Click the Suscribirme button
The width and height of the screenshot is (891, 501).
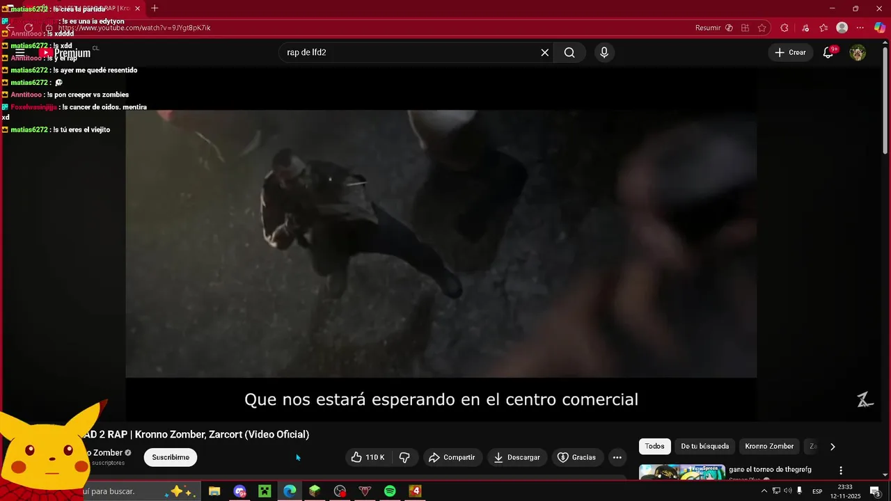171,457
